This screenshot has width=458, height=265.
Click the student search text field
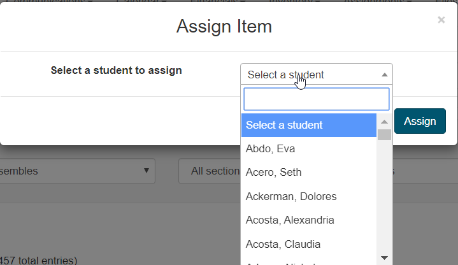click(x=316, y=99)
